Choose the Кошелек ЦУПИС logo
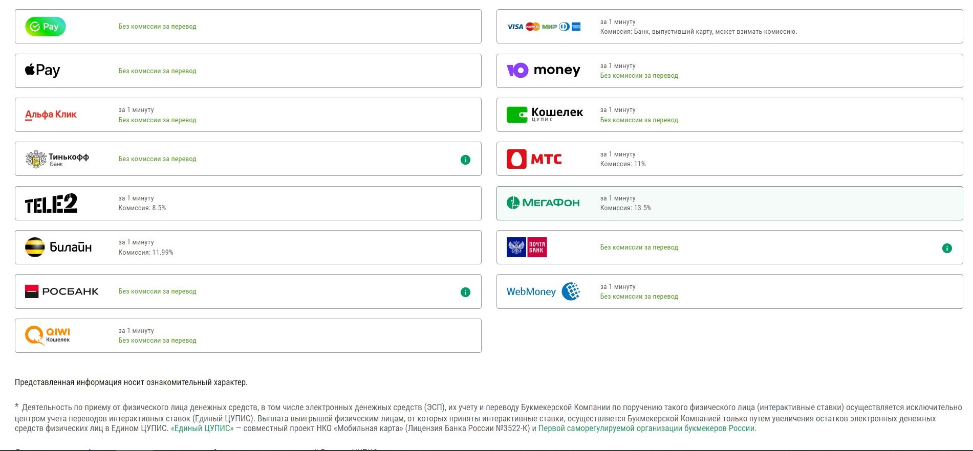Screen dimensions: 973x451 tap(545, 115)
